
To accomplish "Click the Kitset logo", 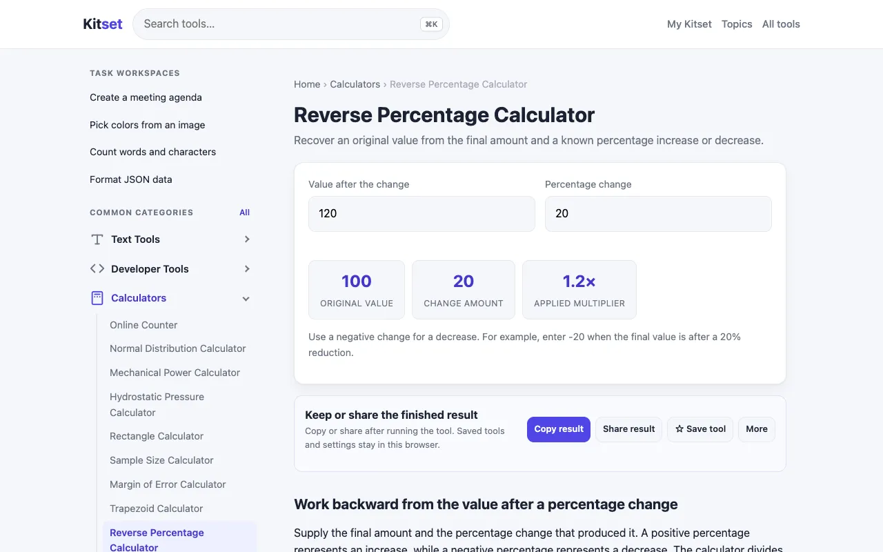I will (103, 24).
